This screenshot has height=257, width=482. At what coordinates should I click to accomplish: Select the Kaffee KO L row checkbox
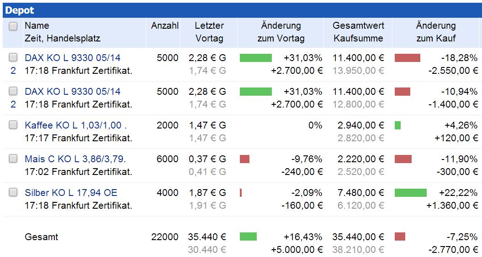(13, 125)
